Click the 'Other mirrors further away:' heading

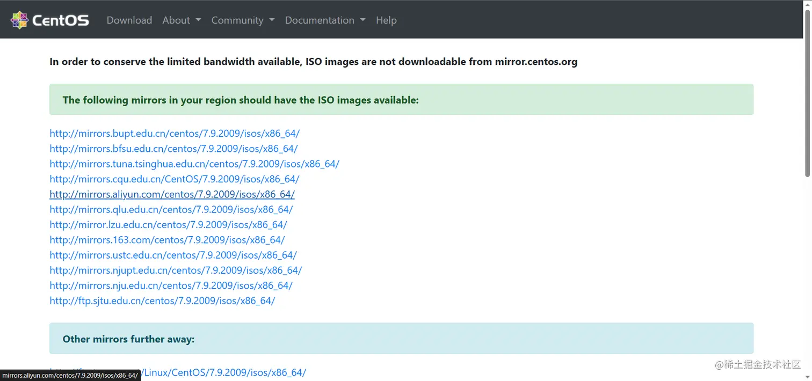(128, 339)
